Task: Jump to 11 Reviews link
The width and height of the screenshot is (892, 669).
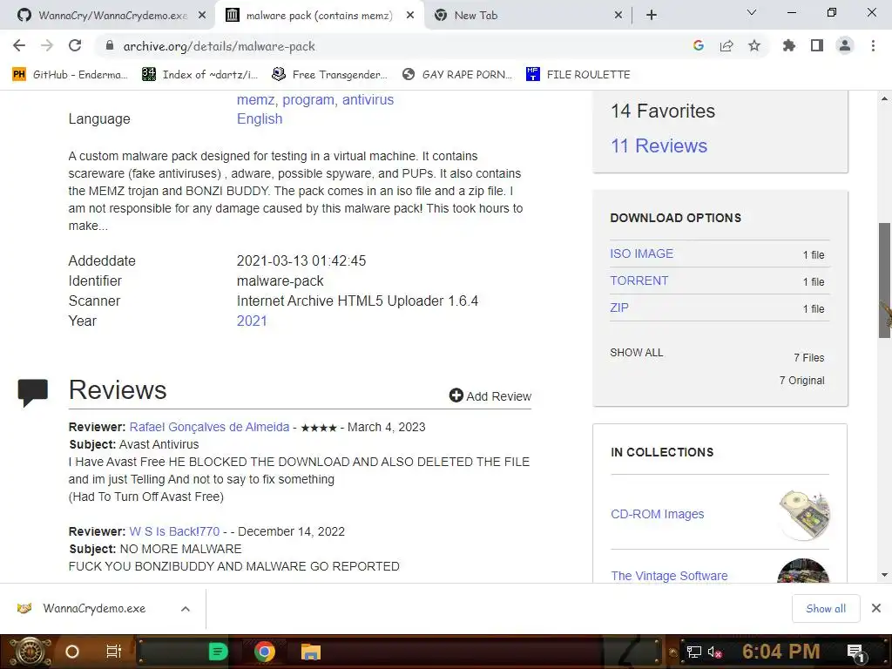Action: [x=659, y=145]
